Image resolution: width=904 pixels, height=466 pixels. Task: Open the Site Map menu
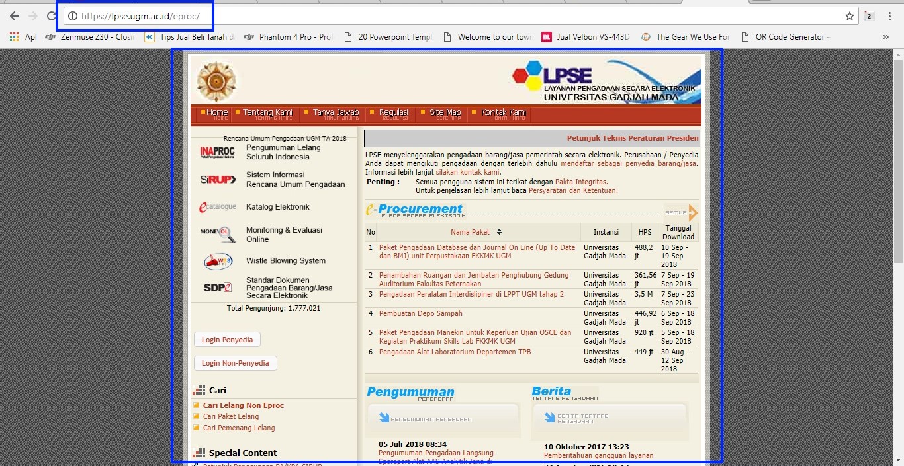coord(445,114)
